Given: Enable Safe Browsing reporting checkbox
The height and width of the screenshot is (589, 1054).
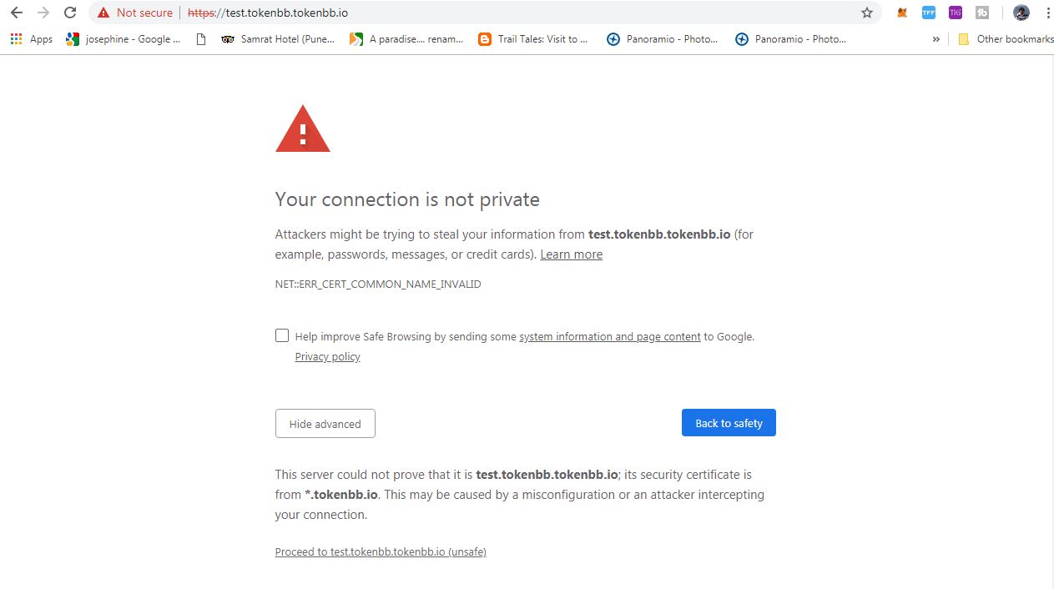Looking at the screenshot, I should pos(282,335).
